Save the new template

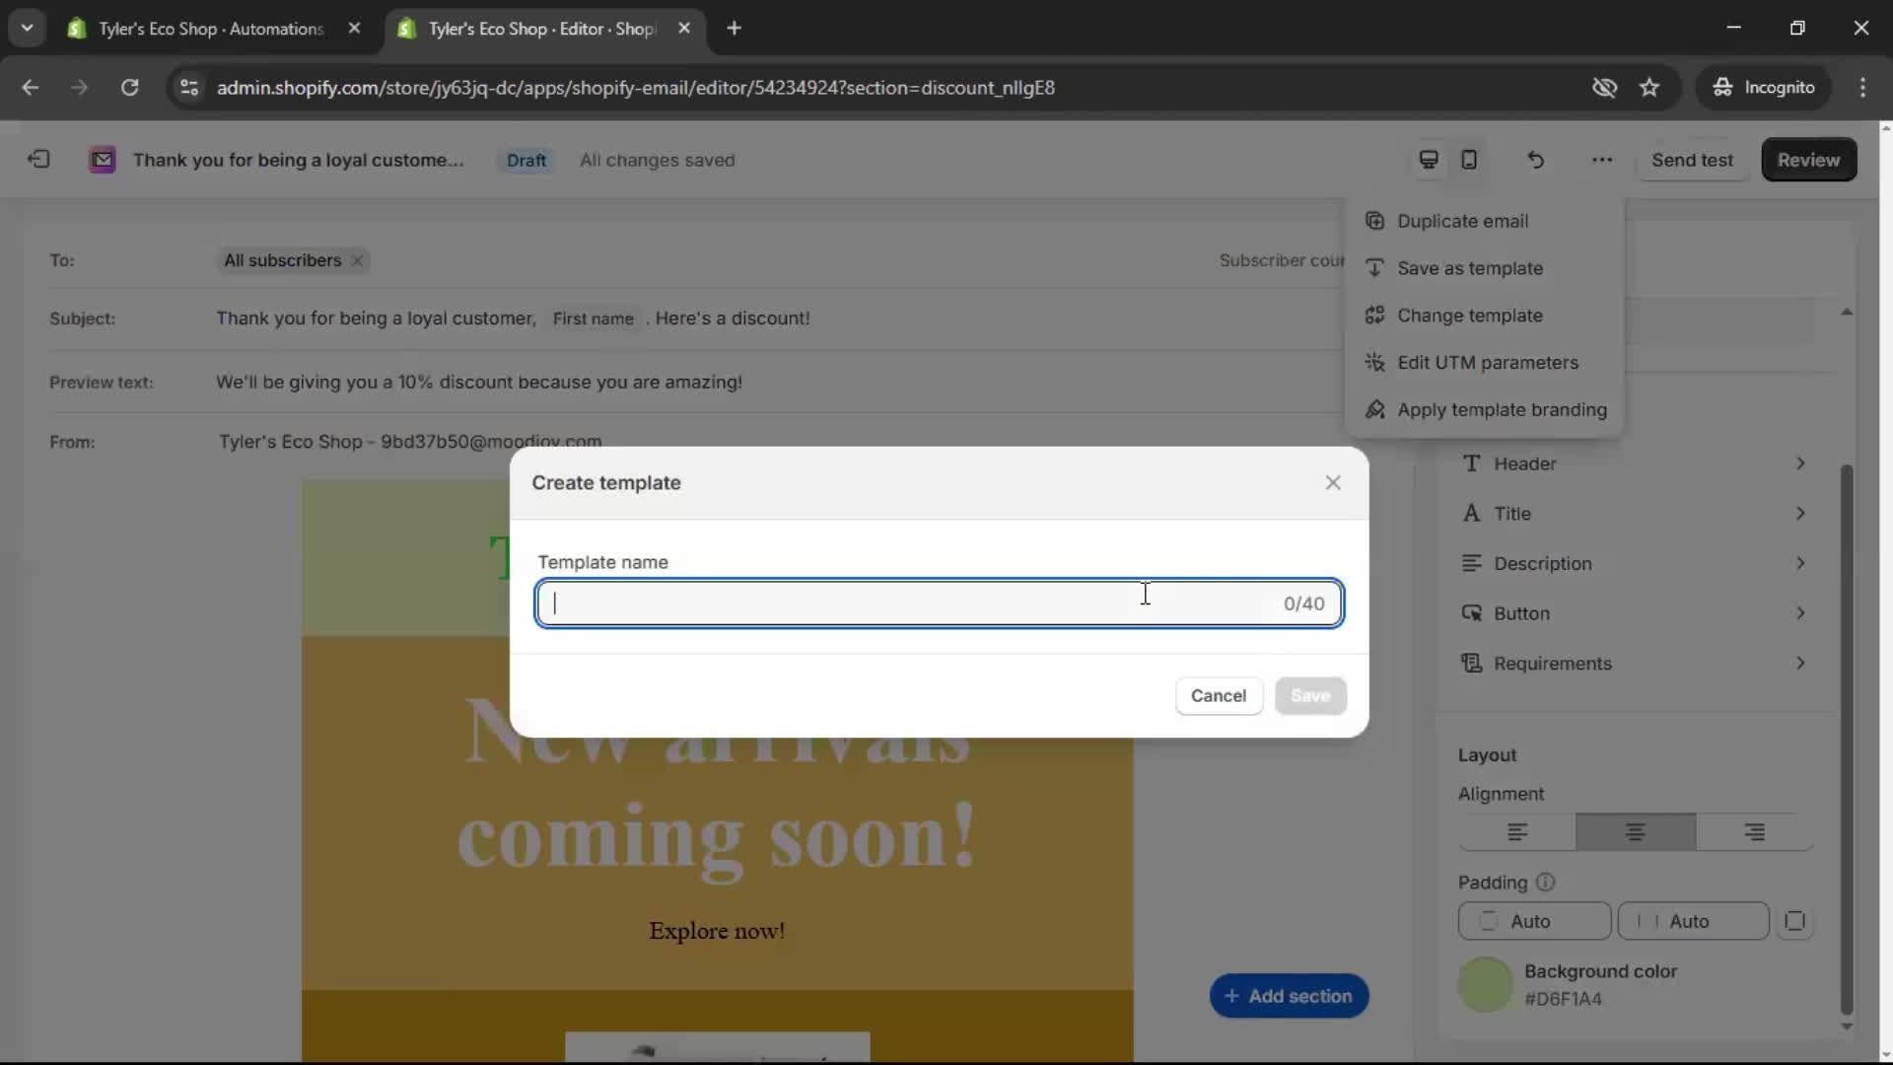pyautogui.click(x=1310, y=695)
